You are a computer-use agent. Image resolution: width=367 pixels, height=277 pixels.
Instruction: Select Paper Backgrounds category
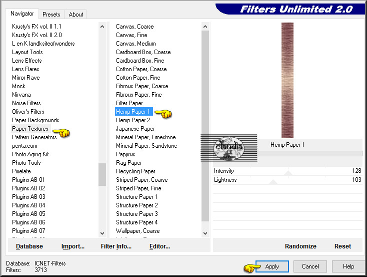click(35, 120)
